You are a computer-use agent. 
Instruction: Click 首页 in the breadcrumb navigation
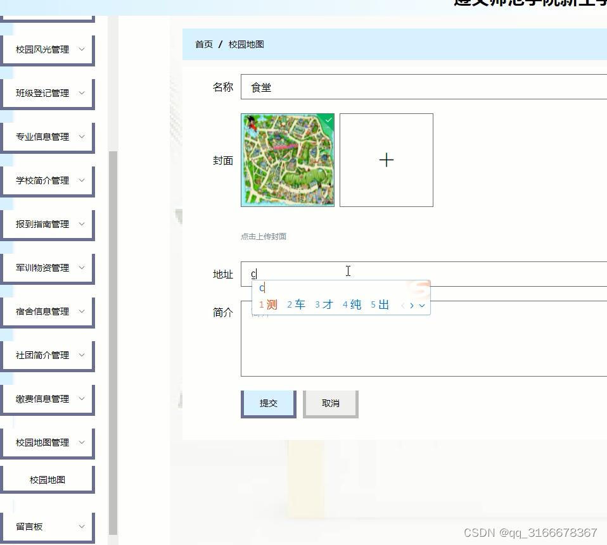203,44
